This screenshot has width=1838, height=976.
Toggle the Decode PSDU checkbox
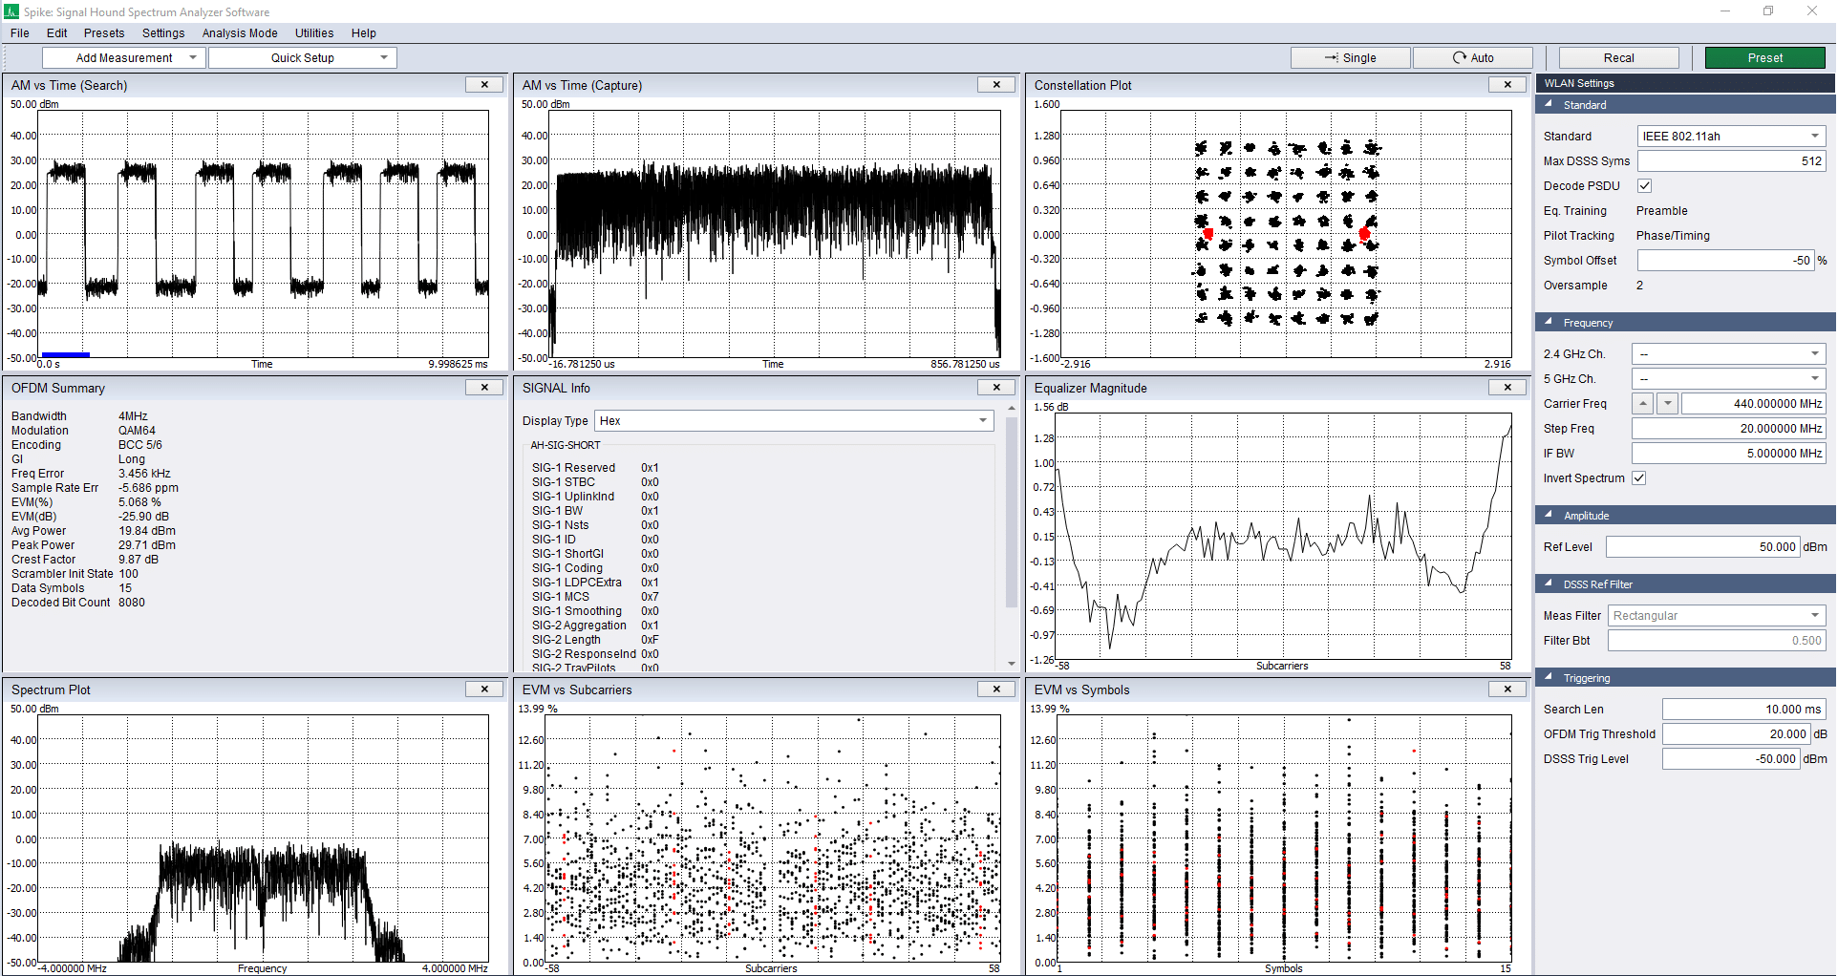[x=1644, y=186]
